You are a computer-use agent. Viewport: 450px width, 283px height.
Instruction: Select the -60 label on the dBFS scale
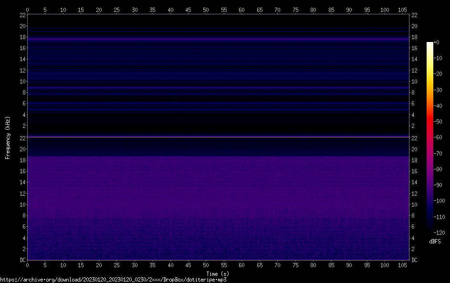click(438, 137)
